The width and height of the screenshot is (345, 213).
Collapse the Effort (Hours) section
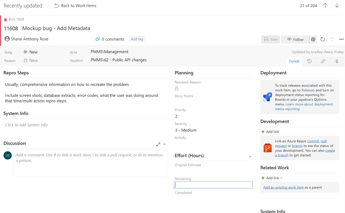click(x=250, y=157)
